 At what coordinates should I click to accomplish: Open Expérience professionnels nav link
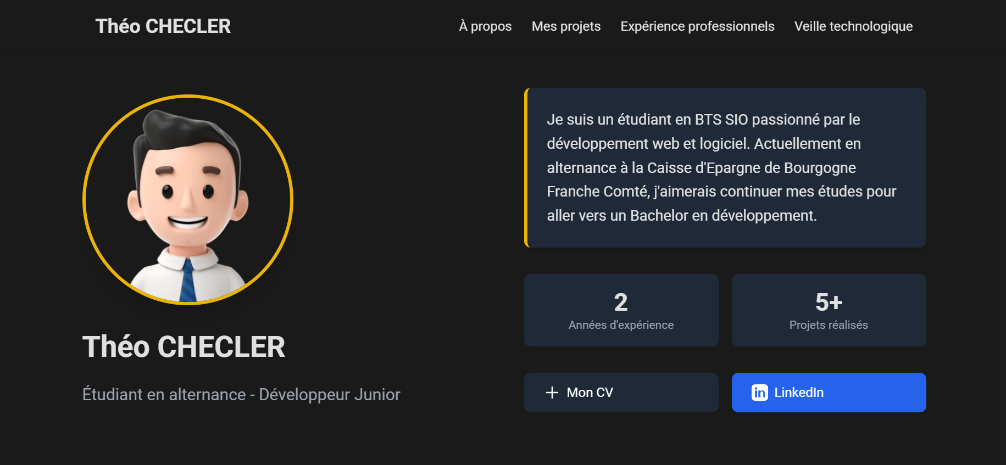(x=697, y=26)
